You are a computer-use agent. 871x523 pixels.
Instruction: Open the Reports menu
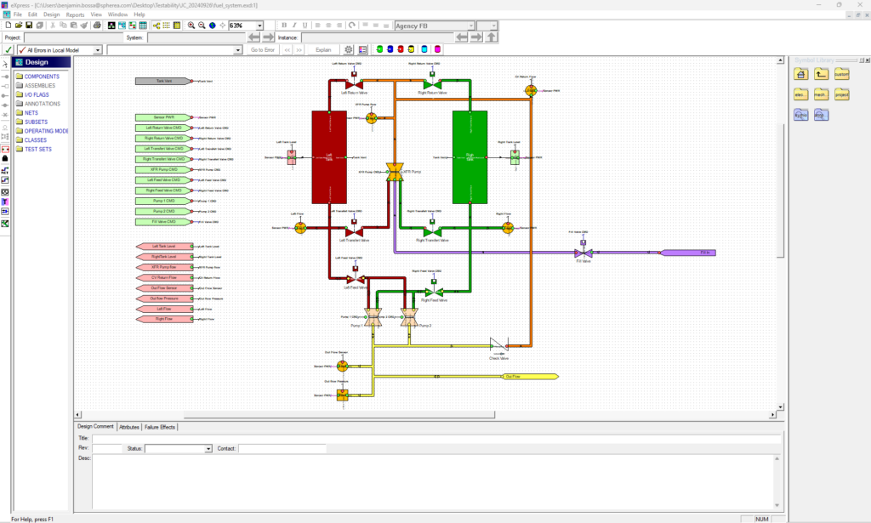pyautogui.click(x=75, y=14)
